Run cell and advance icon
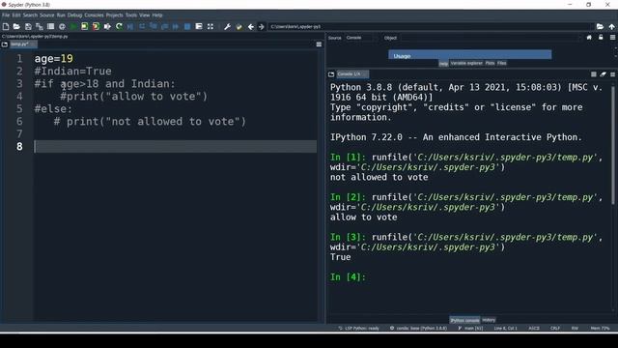This screenshot has width=618, height=348. click(x=96, y=26)
